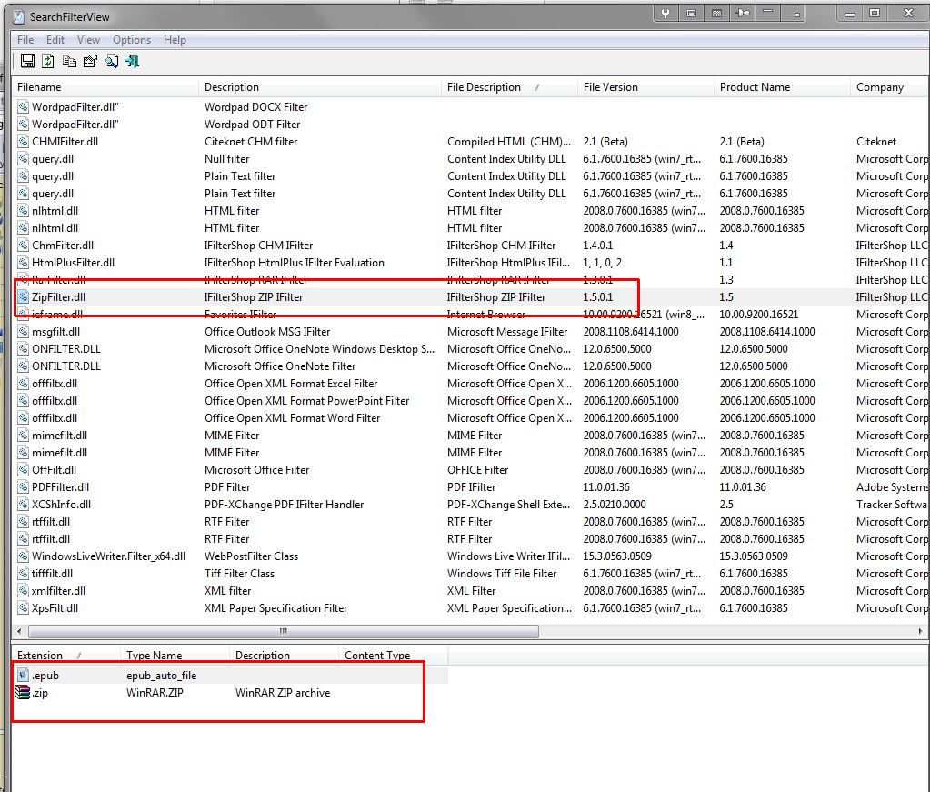This screenshot has width=930, height=792.
Task: Click the file icon beside OffFilt.dll
Action: click(x=23, y=469)
